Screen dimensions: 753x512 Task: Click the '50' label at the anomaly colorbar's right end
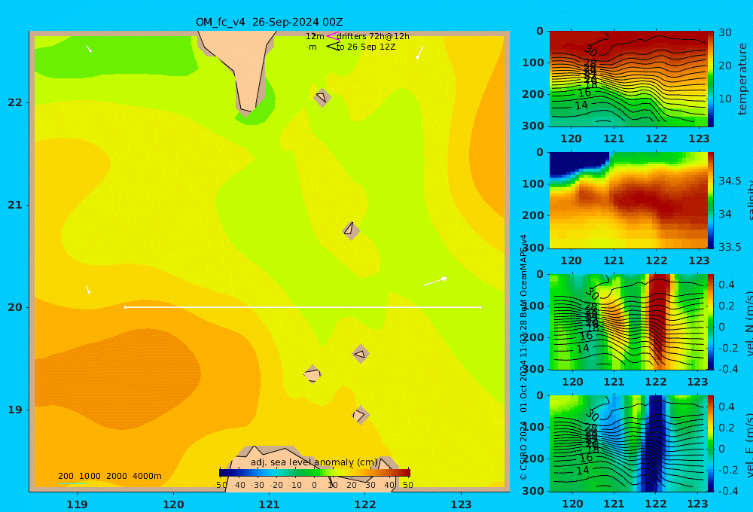point(407,485)
